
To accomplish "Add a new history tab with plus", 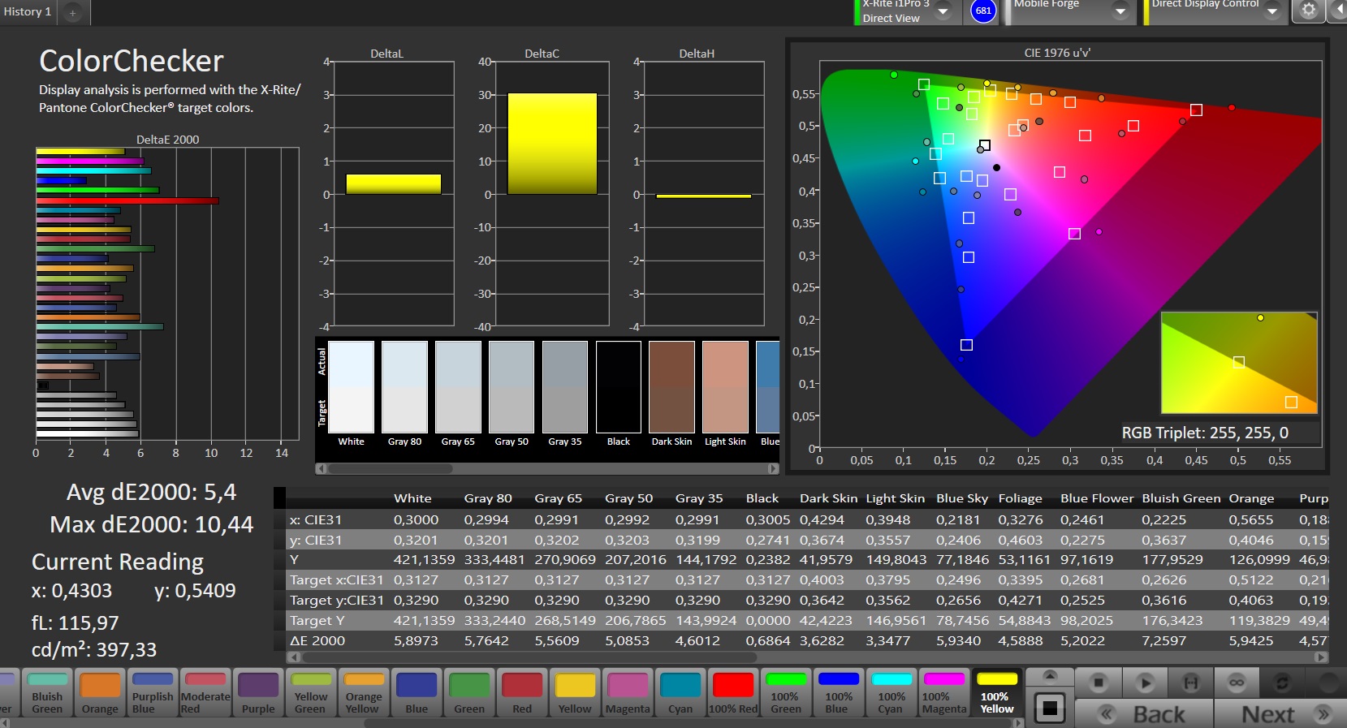I will click(x=72, y=13).
